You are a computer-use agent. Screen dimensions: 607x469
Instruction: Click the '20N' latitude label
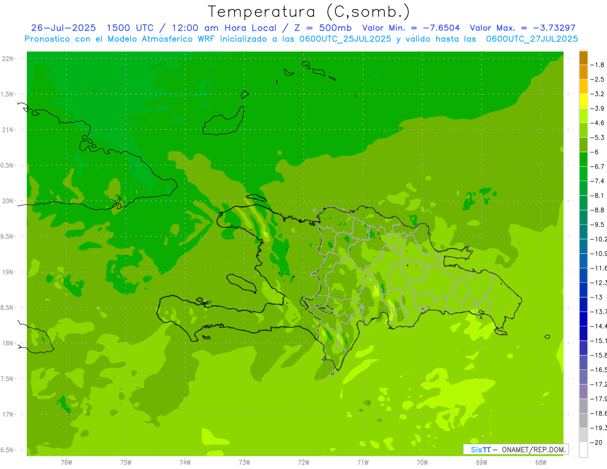tap(8, 201)
